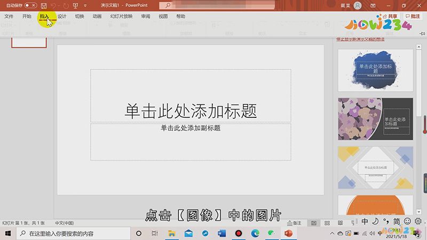Select the orange circle design idea
Screen dimensions: 427x240
(x=376, y=205)
